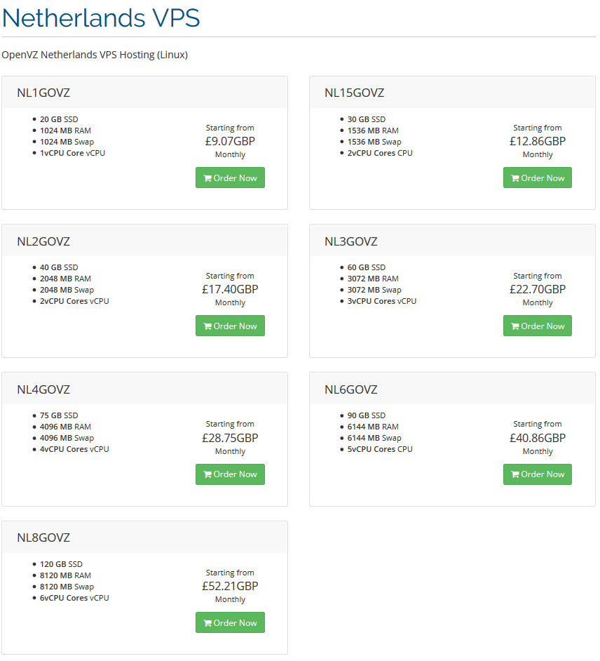The height and width of the screenshot is (661, 600).
Task: Click the 75 GB SSD spec line
Action: [x=59, y=415]
